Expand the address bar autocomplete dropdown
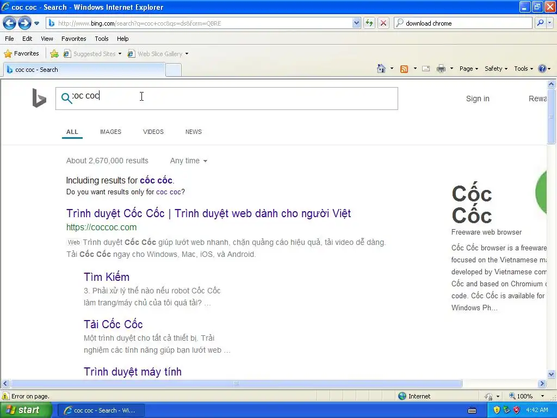Screen dimensions: 557x418 (x=356, y=23)
